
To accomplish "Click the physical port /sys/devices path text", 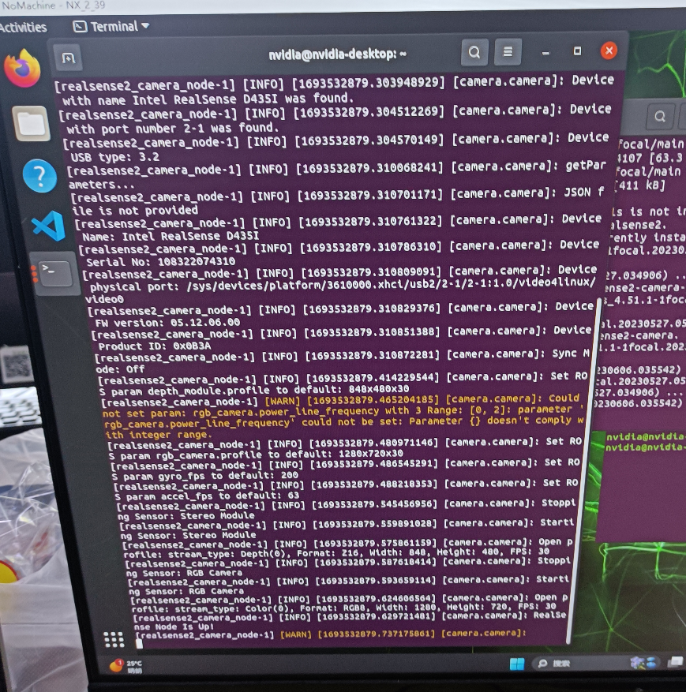I will pyautogui.click(x=343, y=285).
